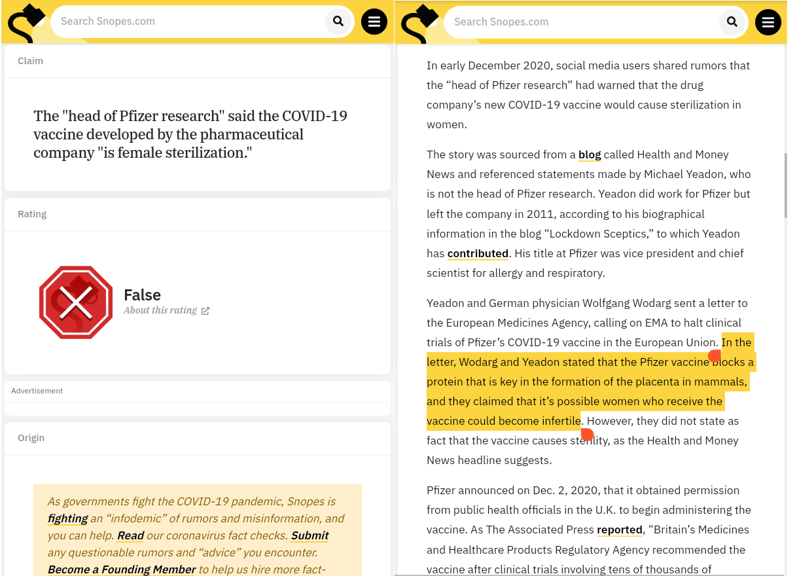
Task: Click the highlighted sentence about Wodarg and Yeadon
Action: click(x=590, y=382)
